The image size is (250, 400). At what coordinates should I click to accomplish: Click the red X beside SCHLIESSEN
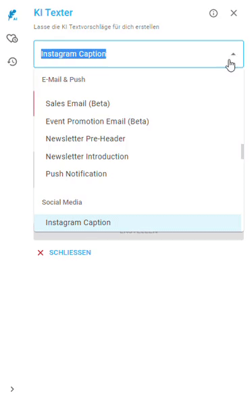(x=41, y=253)
